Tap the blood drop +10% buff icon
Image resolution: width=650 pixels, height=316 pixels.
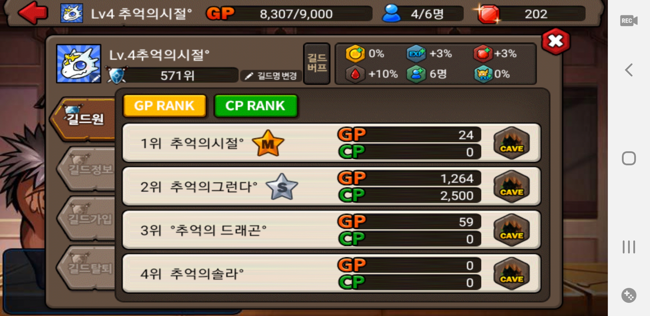(x=355, y=74)
